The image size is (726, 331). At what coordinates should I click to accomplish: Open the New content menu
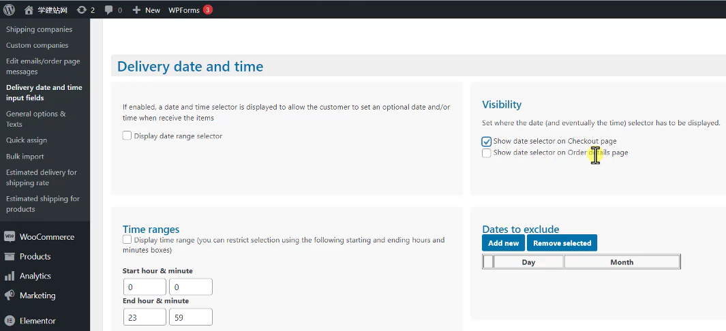pyautogui.click(x=147, y=10)
